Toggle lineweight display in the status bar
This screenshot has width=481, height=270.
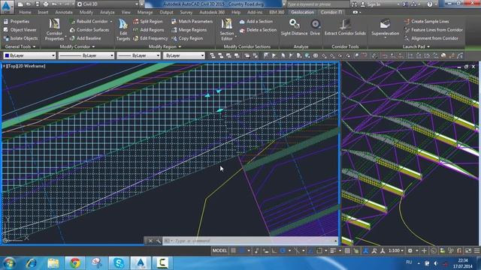tap(333, 250)
